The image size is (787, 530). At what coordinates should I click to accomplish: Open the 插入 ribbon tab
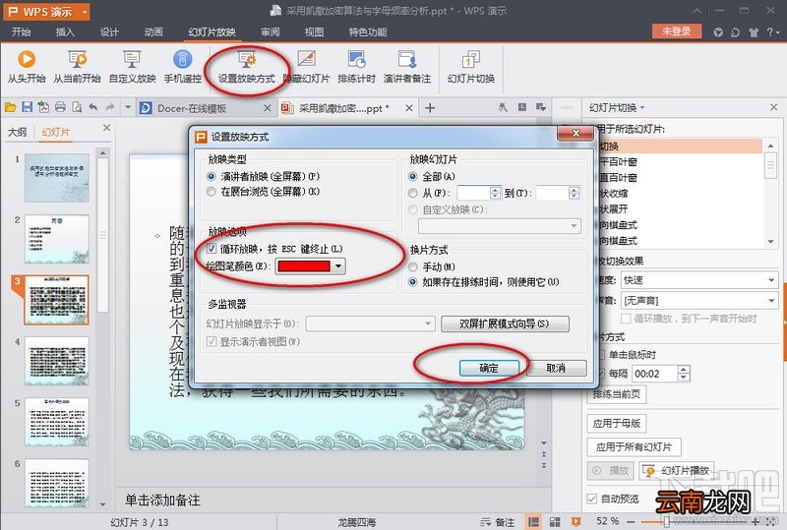coord(65,32)
